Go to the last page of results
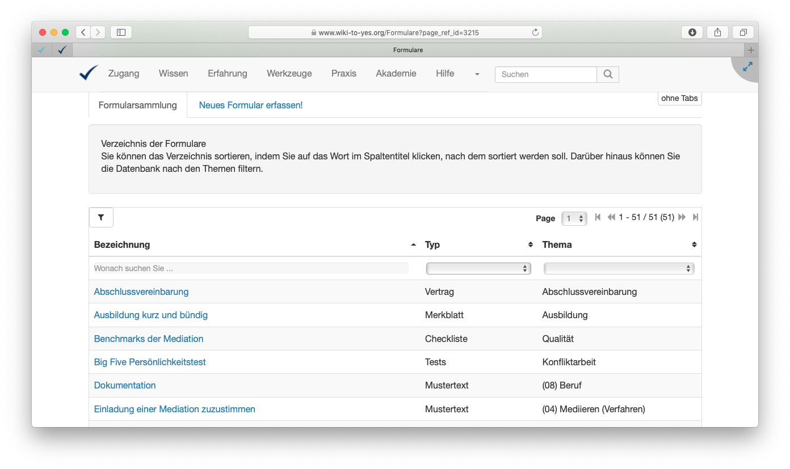This screenshot has height=469, width=790. [695, 217]
